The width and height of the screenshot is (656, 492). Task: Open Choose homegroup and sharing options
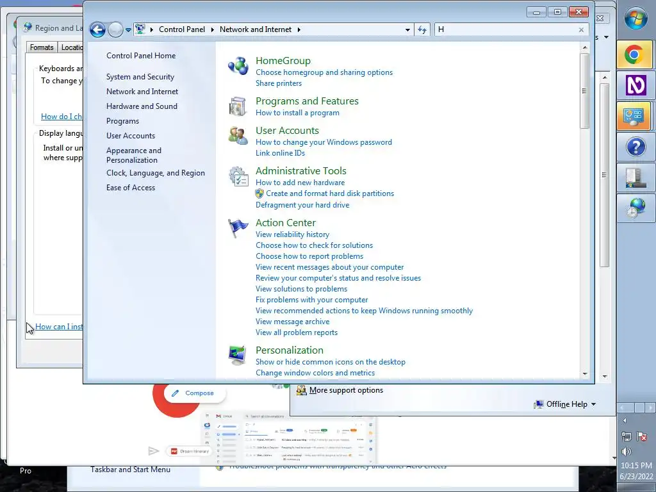(x=324, y=72)
